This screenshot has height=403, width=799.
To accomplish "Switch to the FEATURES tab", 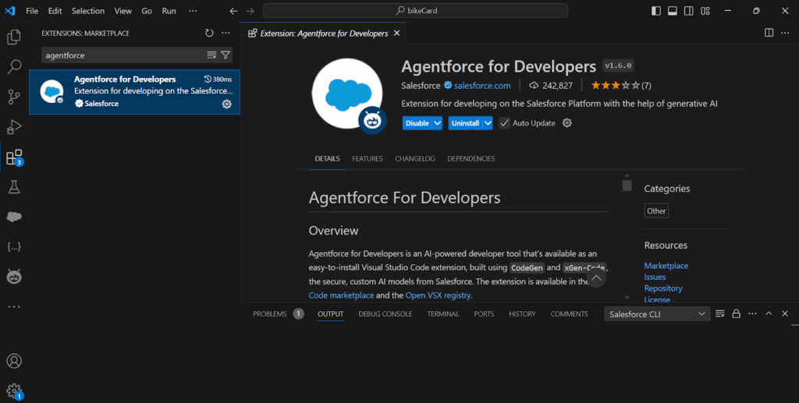I will pos(368,159).
